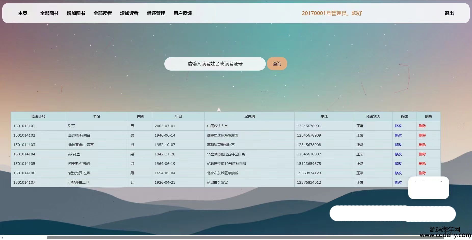This screenshot has height=240, width=472.
Task: Focus the reader name search field
Action: (x=215, y=64)
